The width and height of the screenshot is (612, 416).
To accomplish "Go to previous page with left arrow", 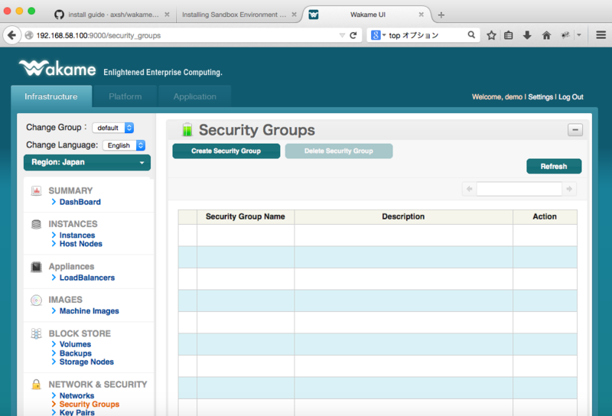I will (470, 189).
